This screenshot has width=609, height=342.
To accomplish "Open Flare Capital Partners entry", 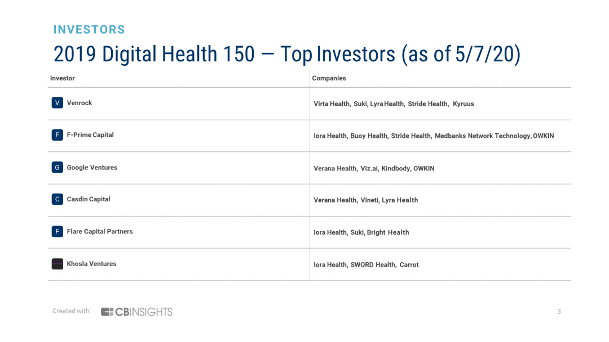I will point(100,232).
